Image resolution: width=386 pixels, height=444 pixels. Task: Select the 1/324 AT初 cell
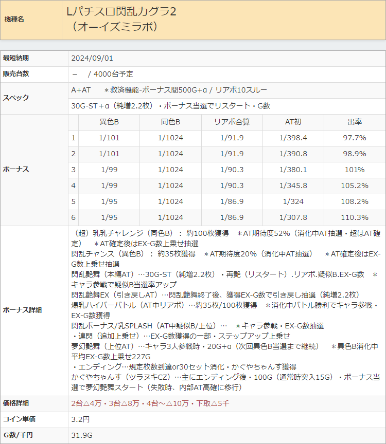coord(293,201)
